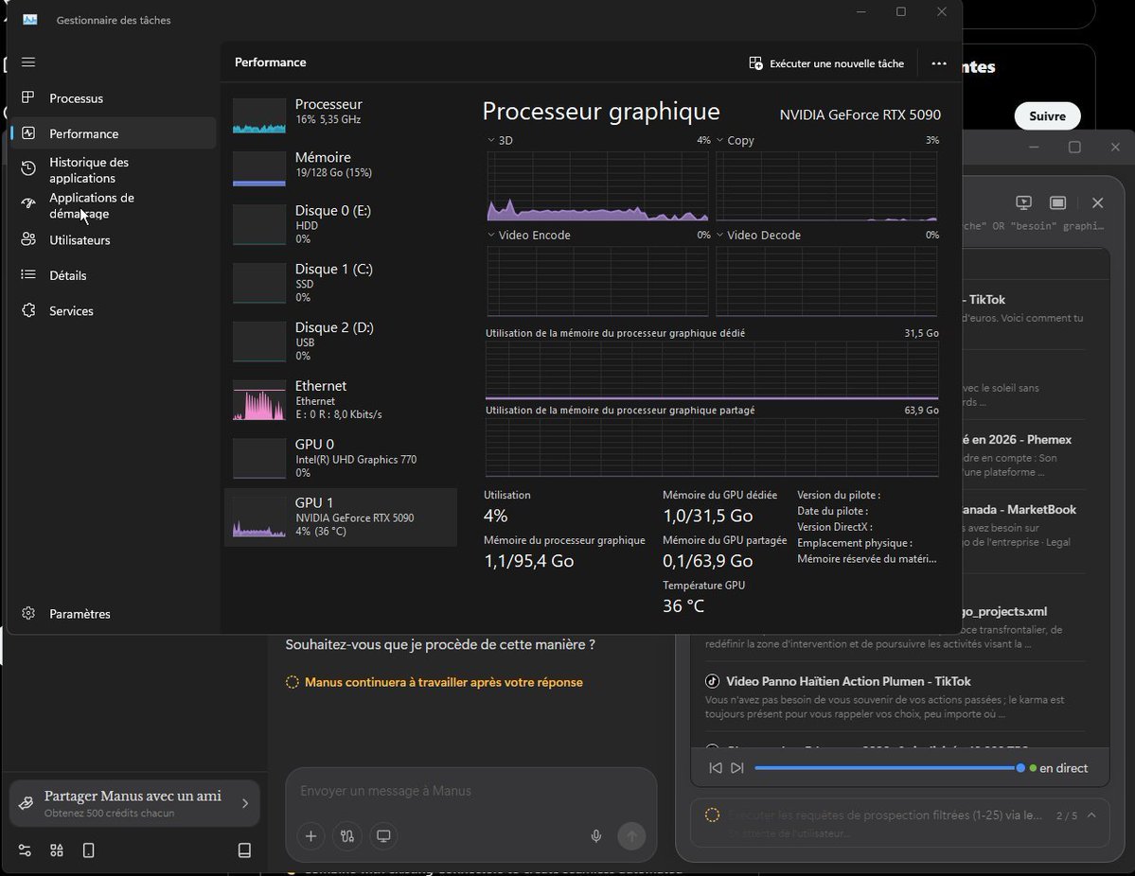
Task: Open Video Panno Haïtien Action Plumen result
Action: pyautogui.click(x=848, y=681)
